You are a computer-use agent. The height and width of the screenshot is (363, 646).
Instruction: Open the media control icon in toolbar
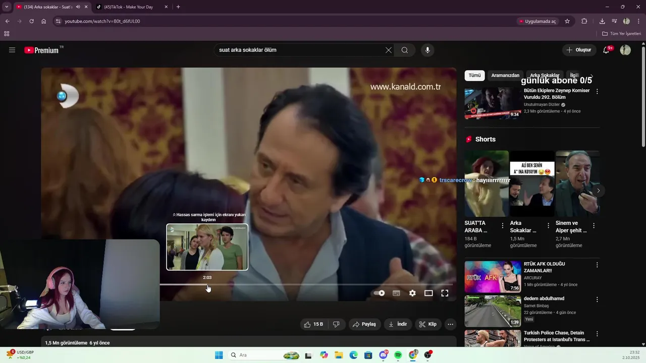coord(614,21)
